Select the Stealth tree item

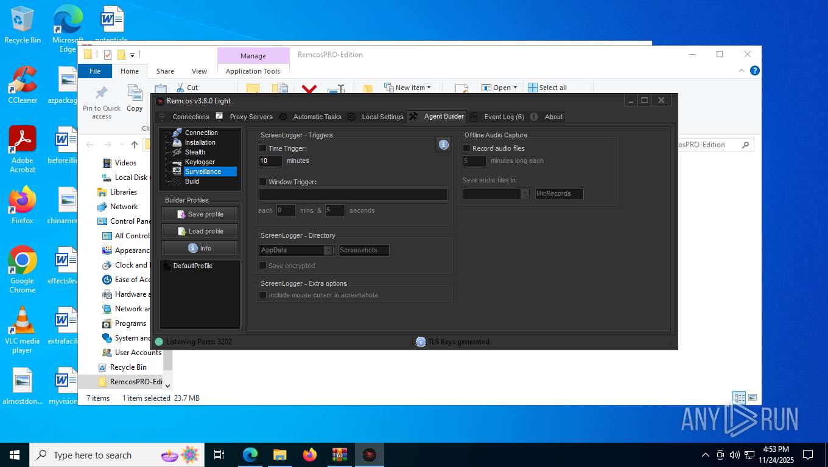point(195,152)
